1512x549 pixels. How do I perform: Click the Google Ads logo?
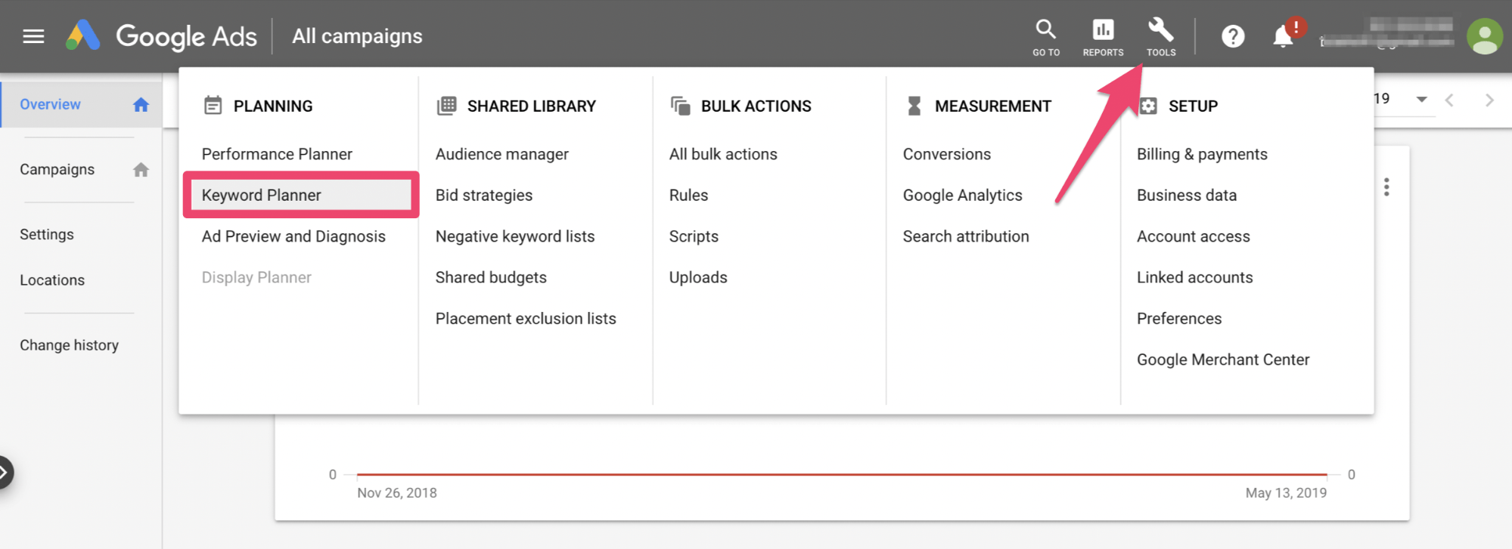[x=161, y=35]
